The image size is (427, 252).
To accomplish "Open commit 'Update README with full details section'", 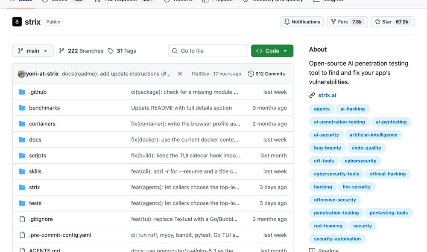I will [181, 107].
